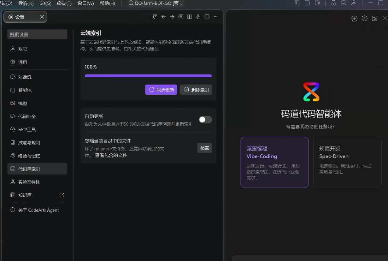The image size is (388, 261).
Task: Open the 终端(T) menu
Action: [64, 3]
